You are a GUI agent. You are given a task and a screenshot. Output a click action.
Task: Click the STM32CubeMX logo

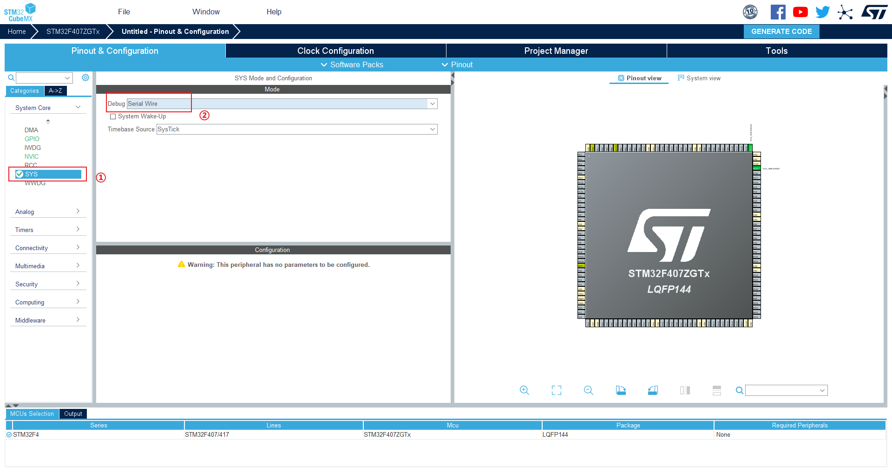pyautogui.click(x=20, y=13)
